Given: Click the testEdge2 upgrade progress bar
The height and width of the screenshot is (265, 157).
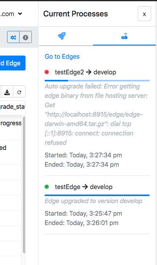Looking at the screenshot, I should (x=97, y=81).
